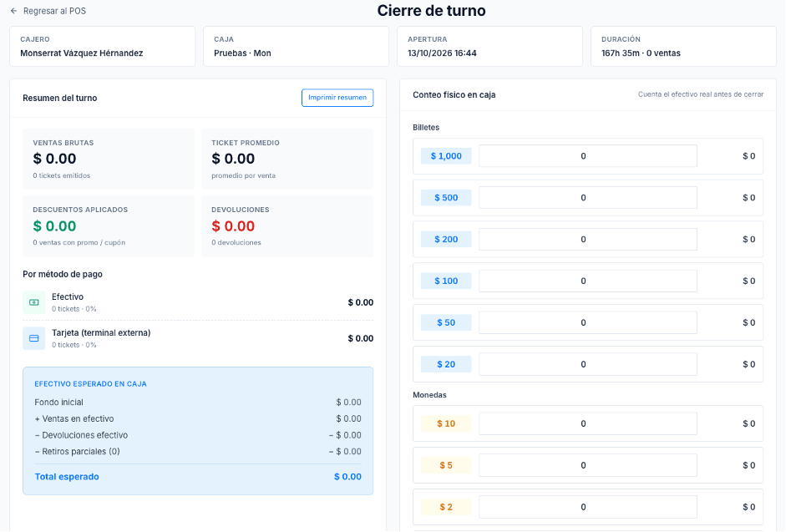Click the Fondo inicial row
This screenshot has height=532, width=786.
[x=198, y=403]
